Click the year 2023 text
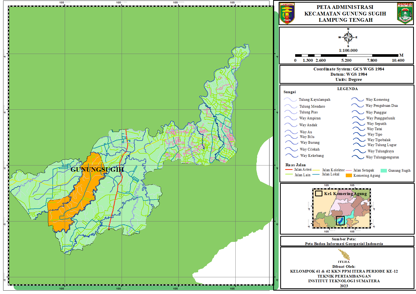Viewport: 416px width, 294px height. pos(344,286)
